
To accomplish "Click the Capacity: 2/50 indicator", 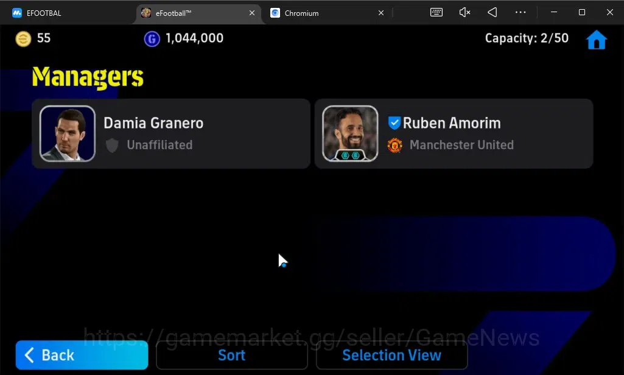I will click(527, 38).
